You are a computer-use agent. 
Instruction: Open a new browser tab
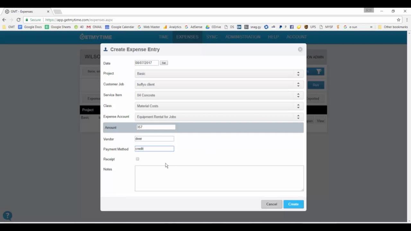(58, 12)
